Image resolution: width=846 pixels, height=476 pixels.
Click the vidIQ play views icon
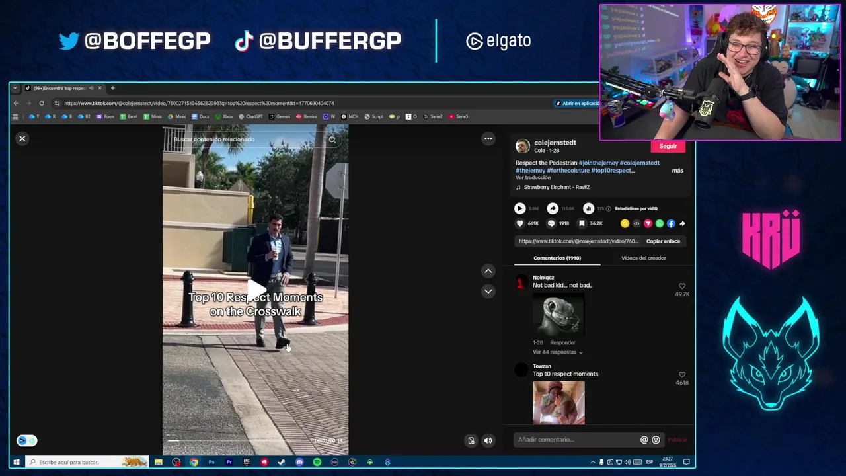519,208
